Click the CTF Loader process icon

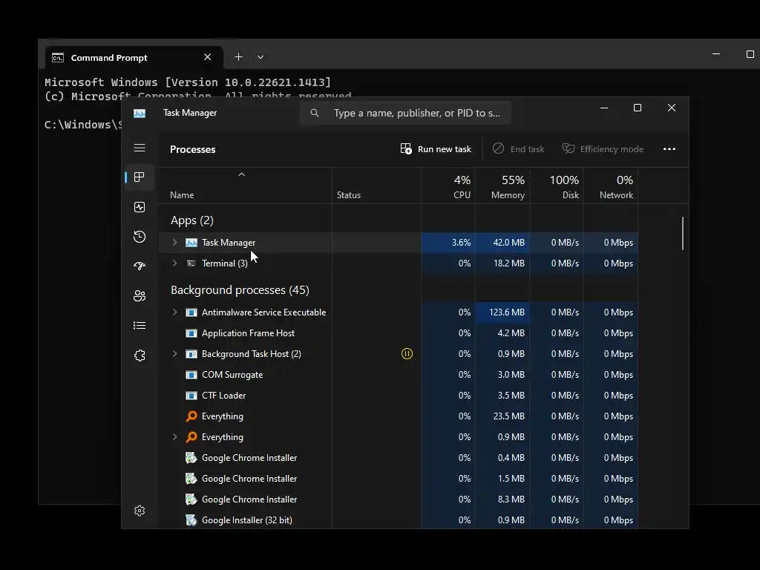pyautogui.click(x=191, y=396)
